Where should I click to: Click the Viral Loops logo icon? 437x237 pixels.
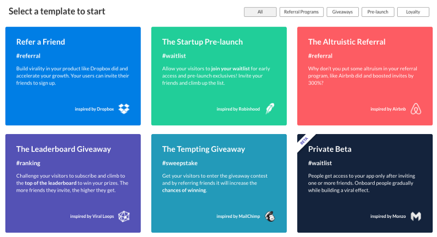tap(124, 216)
